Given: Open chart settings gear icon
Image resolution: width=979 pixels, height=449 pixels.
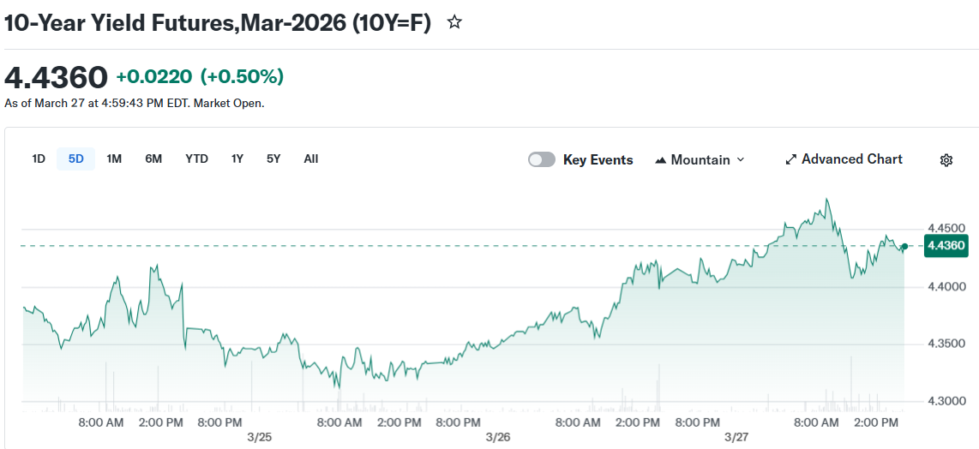Looking at the screenshot, I should (x=946, y=160).
